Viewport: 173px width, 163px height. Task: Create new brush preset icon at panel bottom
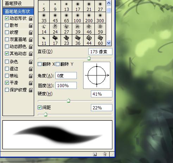tap(95, 154)
